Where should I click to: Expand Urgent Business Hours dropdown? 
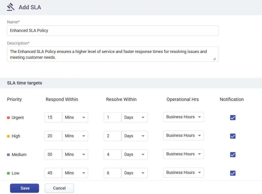[x=183, y=117]
